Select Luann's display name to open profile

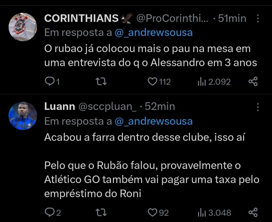tap(59, 106)
